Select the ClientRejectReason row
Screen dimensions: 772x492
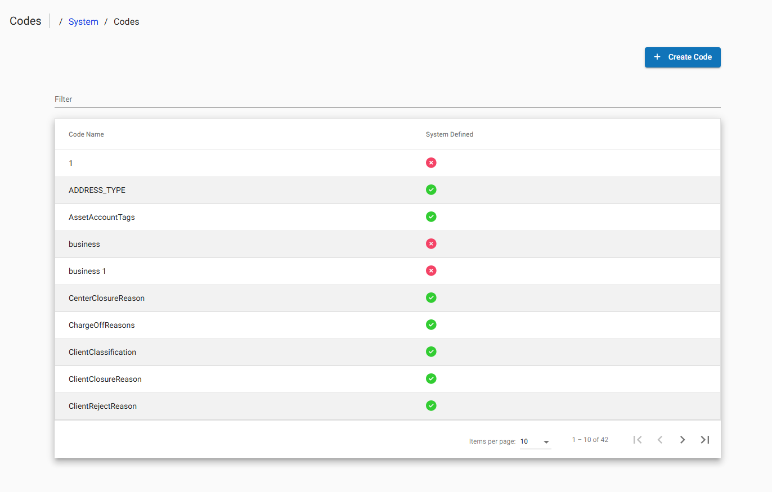pyautogui.click(x=102, y=405)
